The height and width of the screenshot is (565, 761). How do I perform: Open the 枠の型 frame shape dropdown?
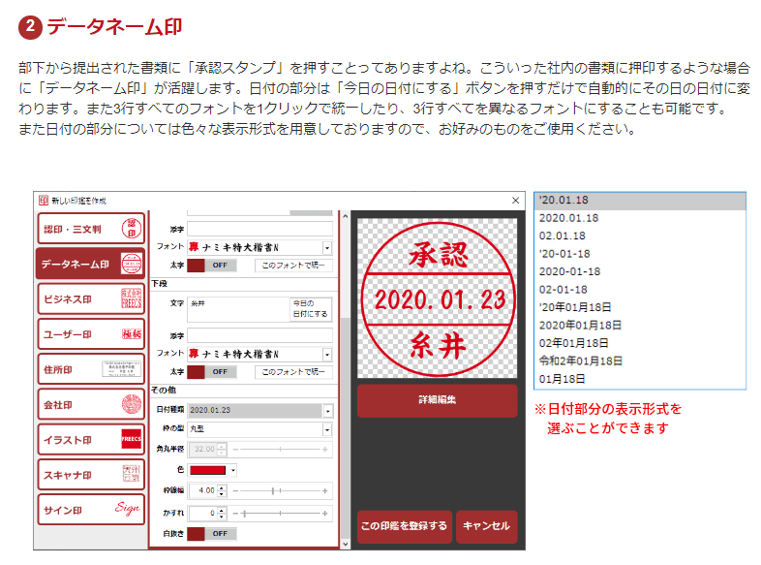pos(327,429)
